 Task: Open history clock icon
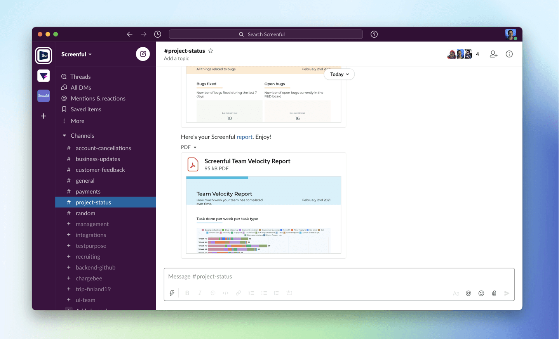[x=158, y=34]
